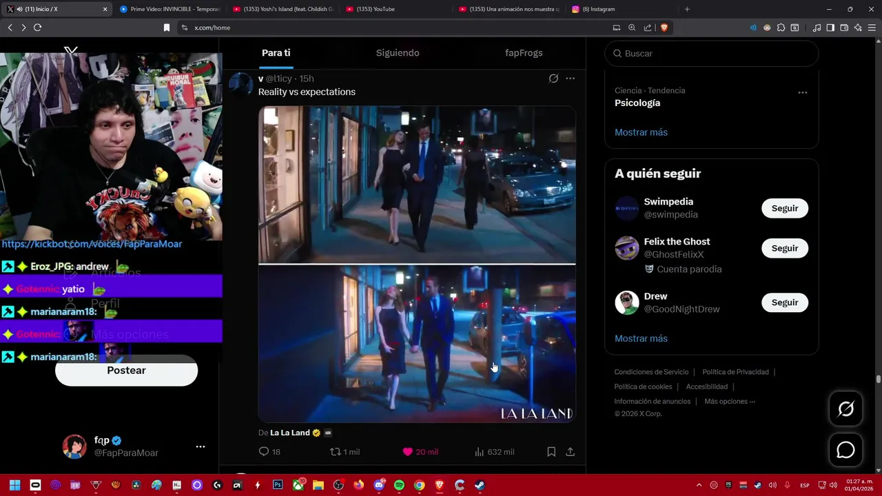Switch to the Prime Video INVINCIBLE tab
The width and height of the screenshot is (882, 496).
point(169,9)
